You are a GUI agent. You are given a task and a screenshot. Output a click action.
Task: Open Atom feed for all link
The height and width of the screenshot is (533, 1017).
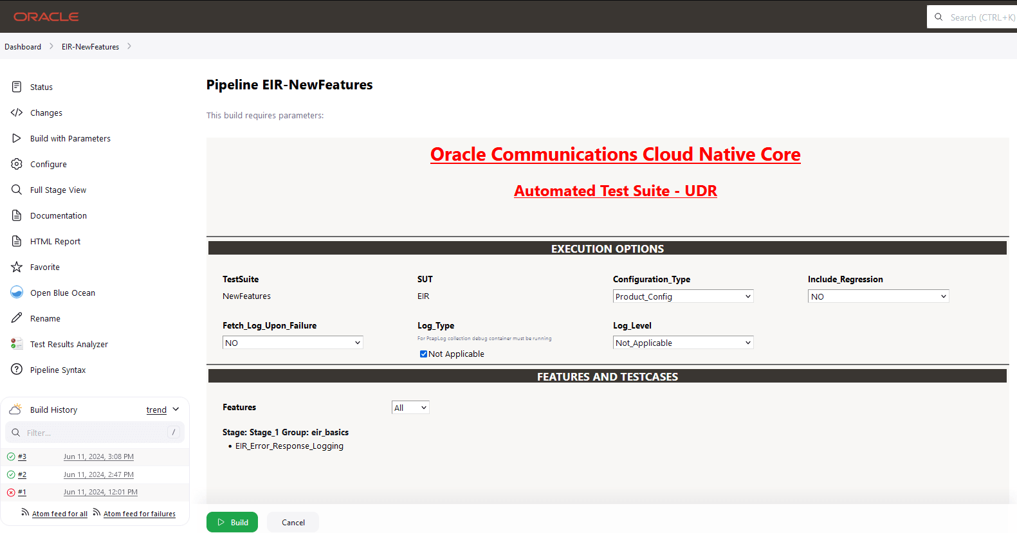(60, 514)
